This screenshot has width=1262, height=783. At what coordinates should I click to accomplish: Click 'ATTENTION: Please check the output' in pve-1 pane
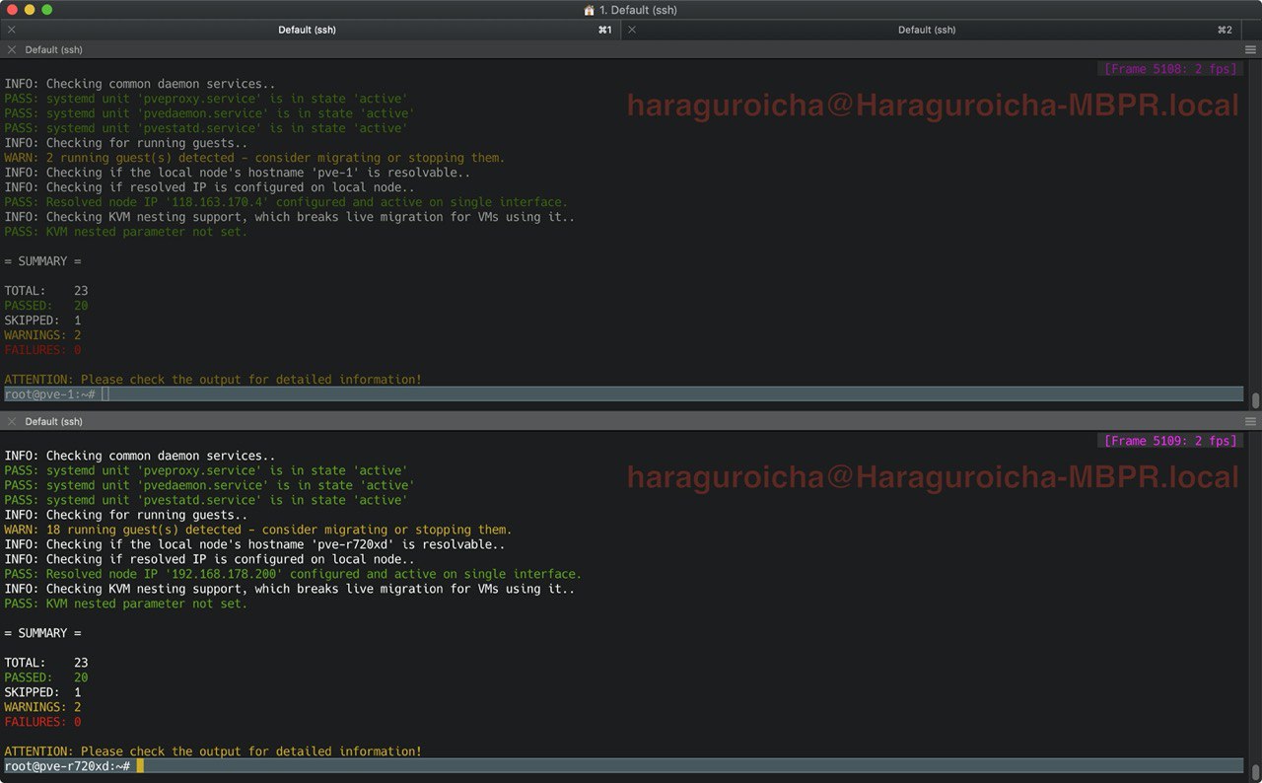tap(213, 380)
